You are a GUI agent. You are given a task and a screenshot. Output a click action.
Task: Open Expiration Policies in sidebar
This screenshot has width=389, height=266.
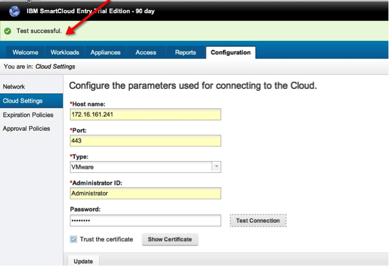(31, 115)
